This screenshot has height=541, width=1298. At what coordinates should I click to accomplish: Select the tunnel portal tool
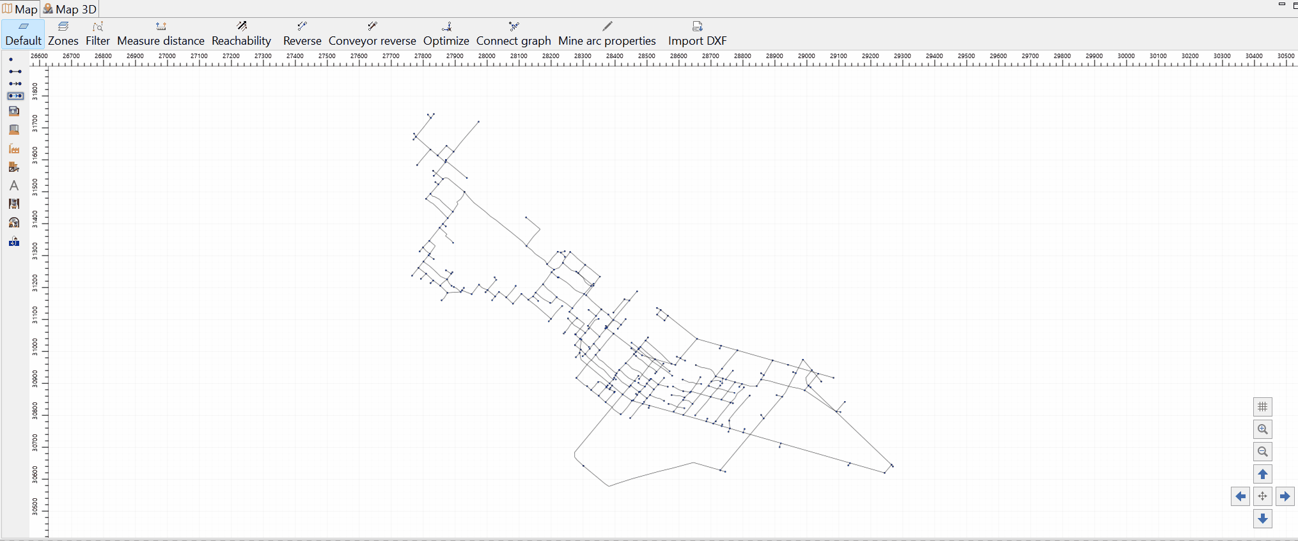14,222
